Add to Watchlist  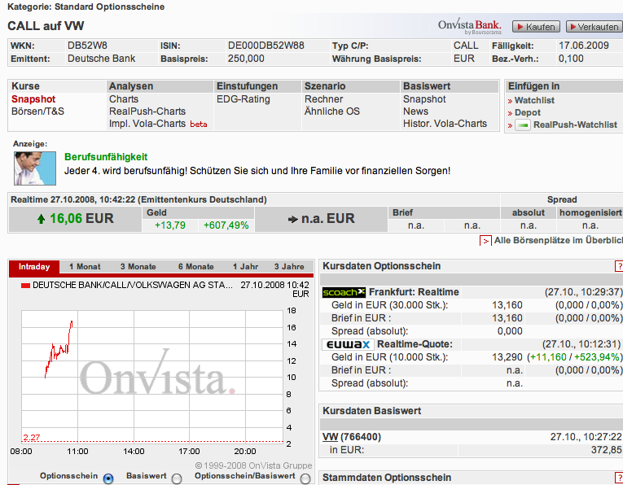click(534, 100)
